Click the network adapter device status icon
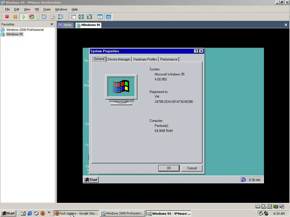 click(276, 207)
